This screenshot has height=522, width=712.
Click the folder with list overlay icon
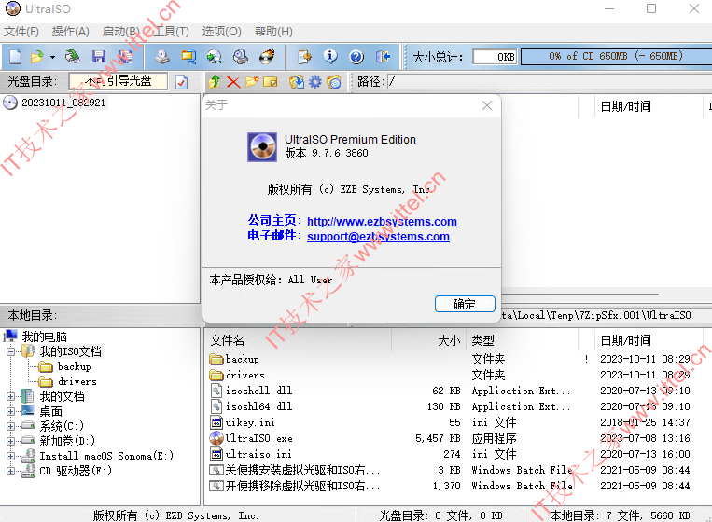coord(334,82)
